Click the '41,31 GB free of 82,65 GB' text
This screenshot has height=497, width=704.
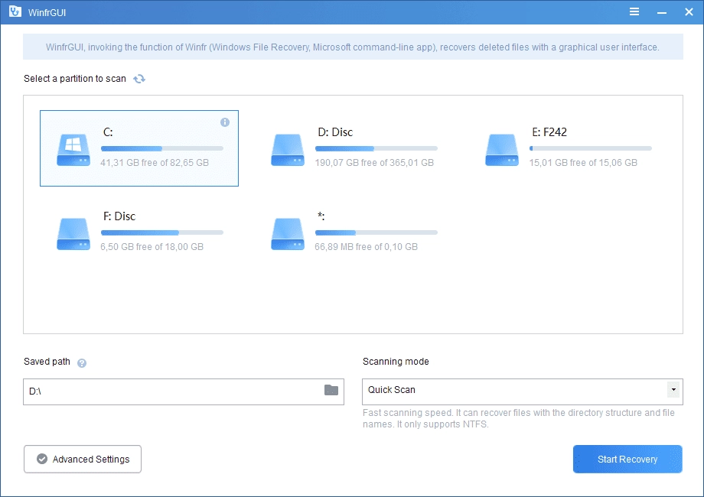155,163
